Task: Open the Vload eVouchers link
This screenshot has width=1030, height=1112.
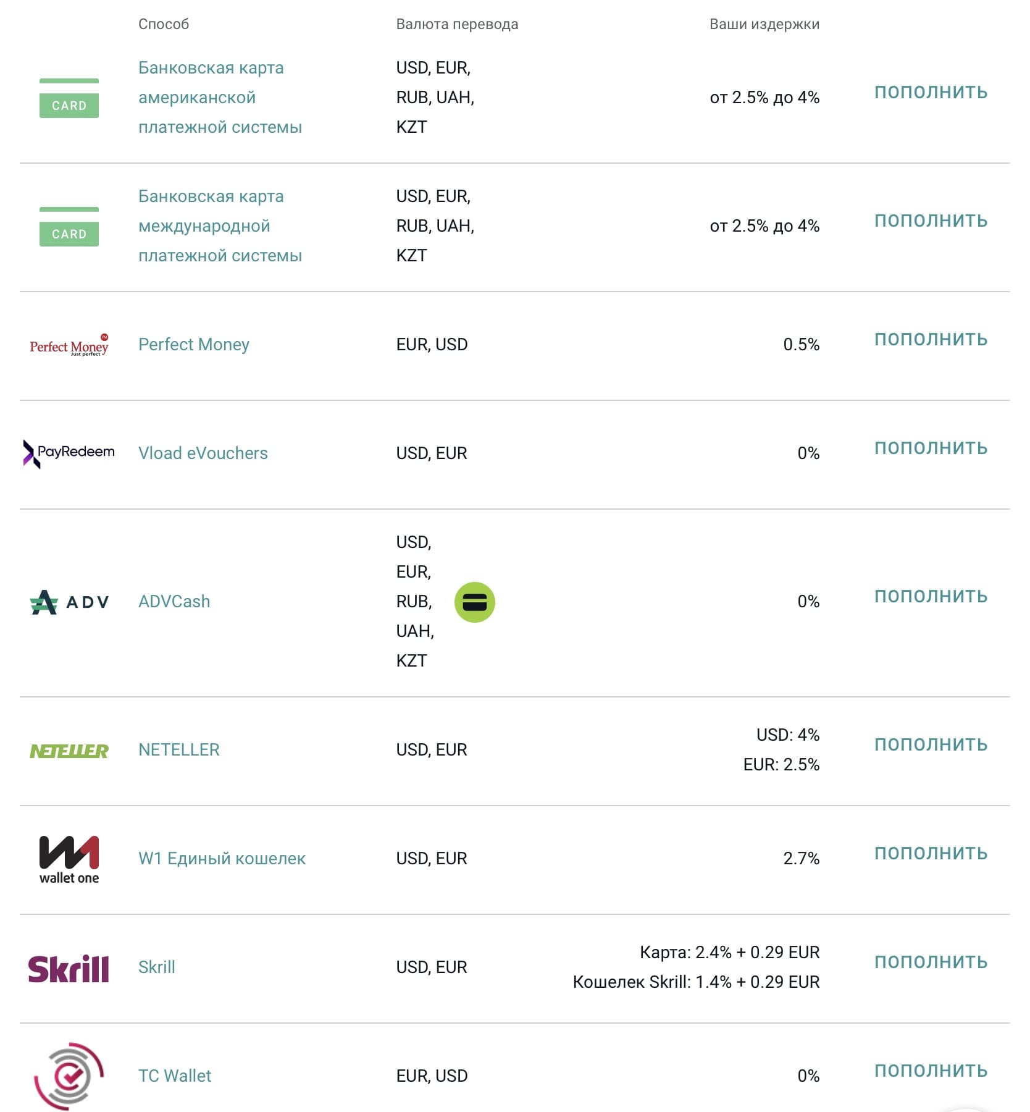Action: 203,453
